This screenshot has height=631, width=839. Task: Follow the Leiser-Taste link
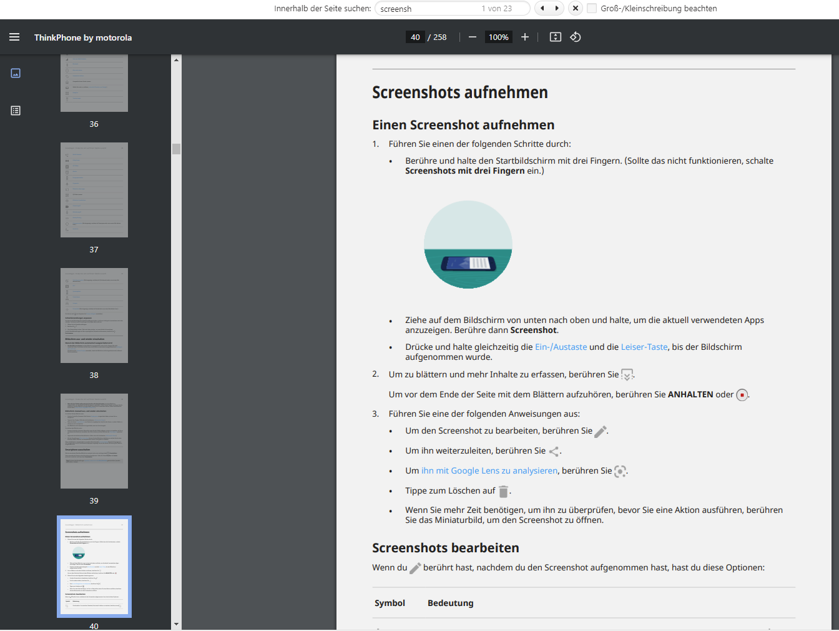click(x=644, y=347)
